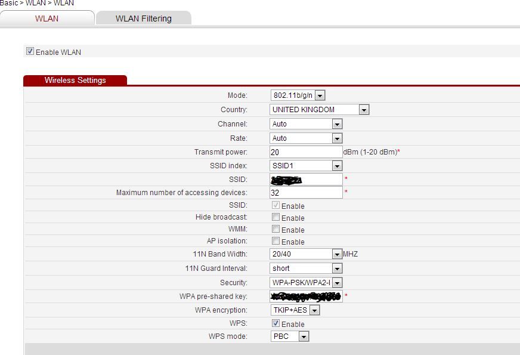The height and width of the screenshot is (355, 520).
Task: Click the 'WPA pre-shared key:' label
Action: 213,297
